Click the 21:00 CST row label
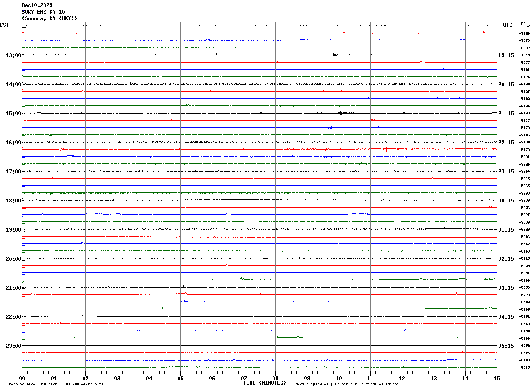 [x=13, y=288]
